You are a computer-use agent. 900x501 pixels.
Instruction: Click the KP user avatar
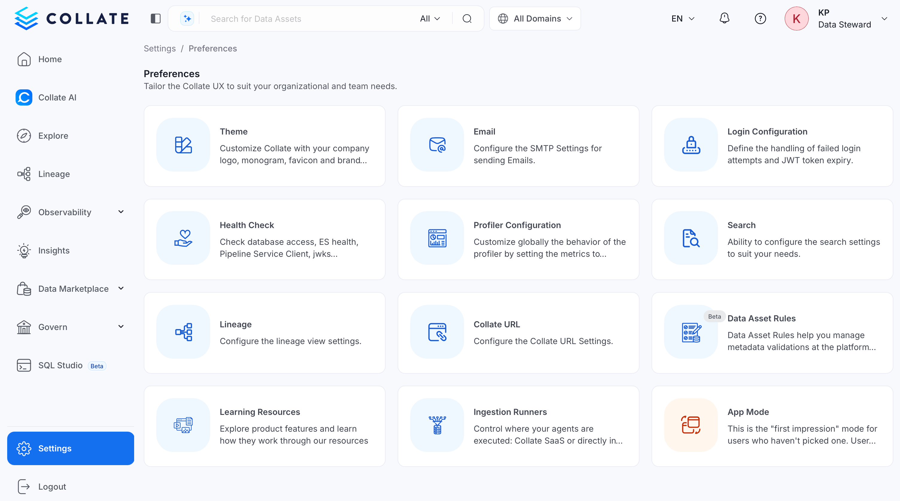796,19
